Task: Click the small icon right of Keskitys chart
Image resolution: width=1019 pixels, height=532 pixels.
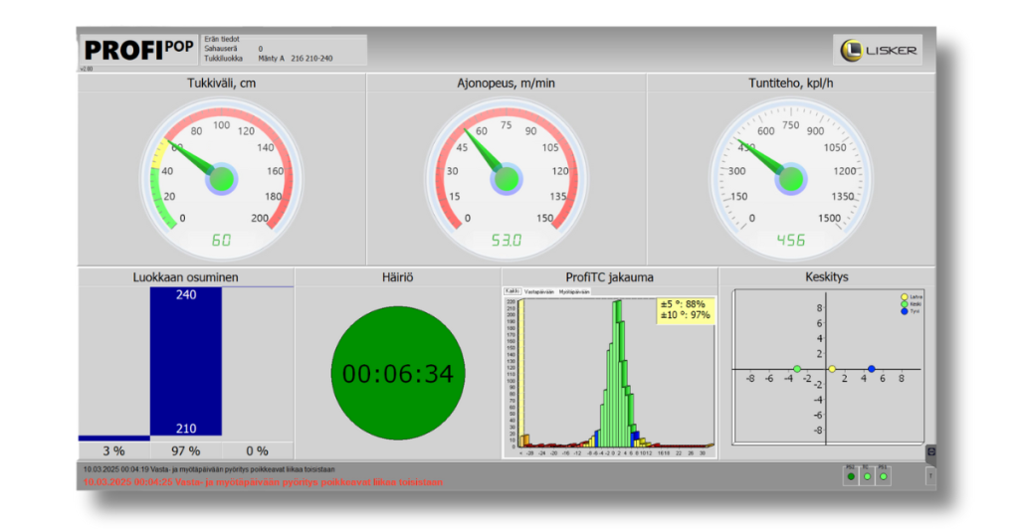Action: click(x=930, y=453)
